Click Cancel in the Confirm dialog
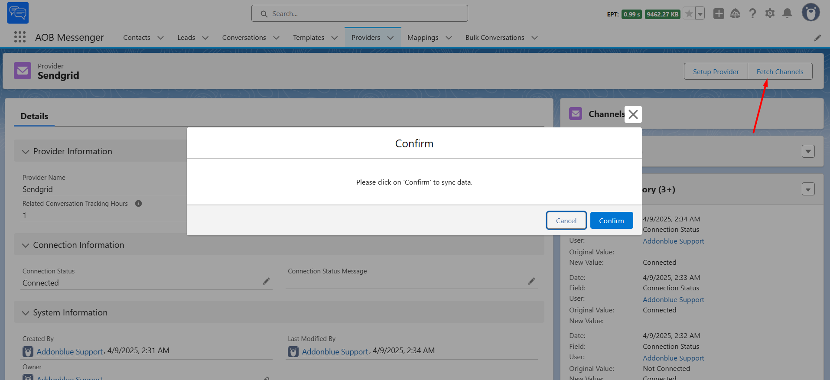 566,221
